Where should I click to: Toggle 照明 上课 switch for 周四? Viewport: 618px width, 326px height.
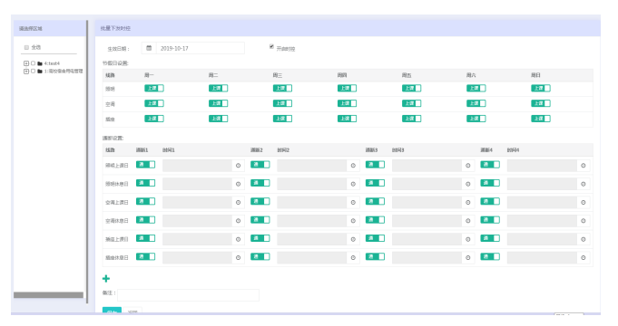pos(347,88)
